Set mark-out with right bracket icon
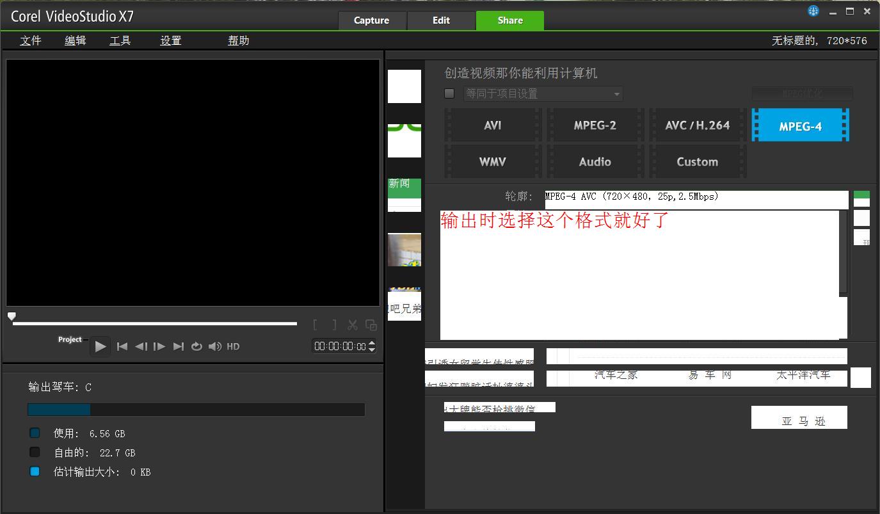The width and height of the screenshot is (880, 514). click(x=334, y=325)
